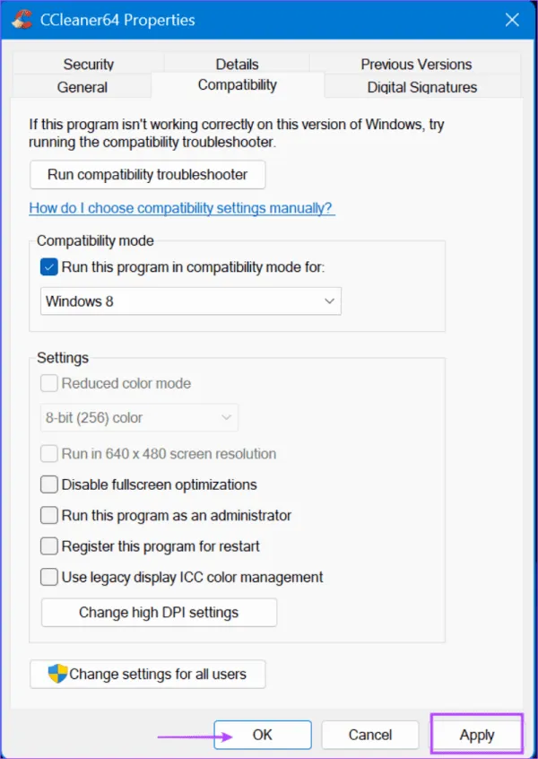The width and height of the screenshot is (538, 759).
Task: Open the compatibility settings help link
Action: click(x=181, y=207)
